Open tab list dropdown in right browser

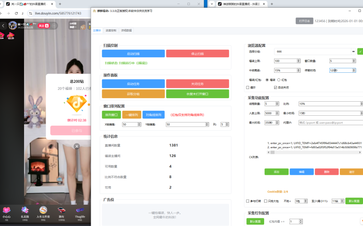pos(212,4)
